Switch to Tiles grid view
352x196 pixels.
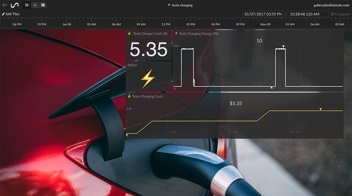(x=27, y=5)
